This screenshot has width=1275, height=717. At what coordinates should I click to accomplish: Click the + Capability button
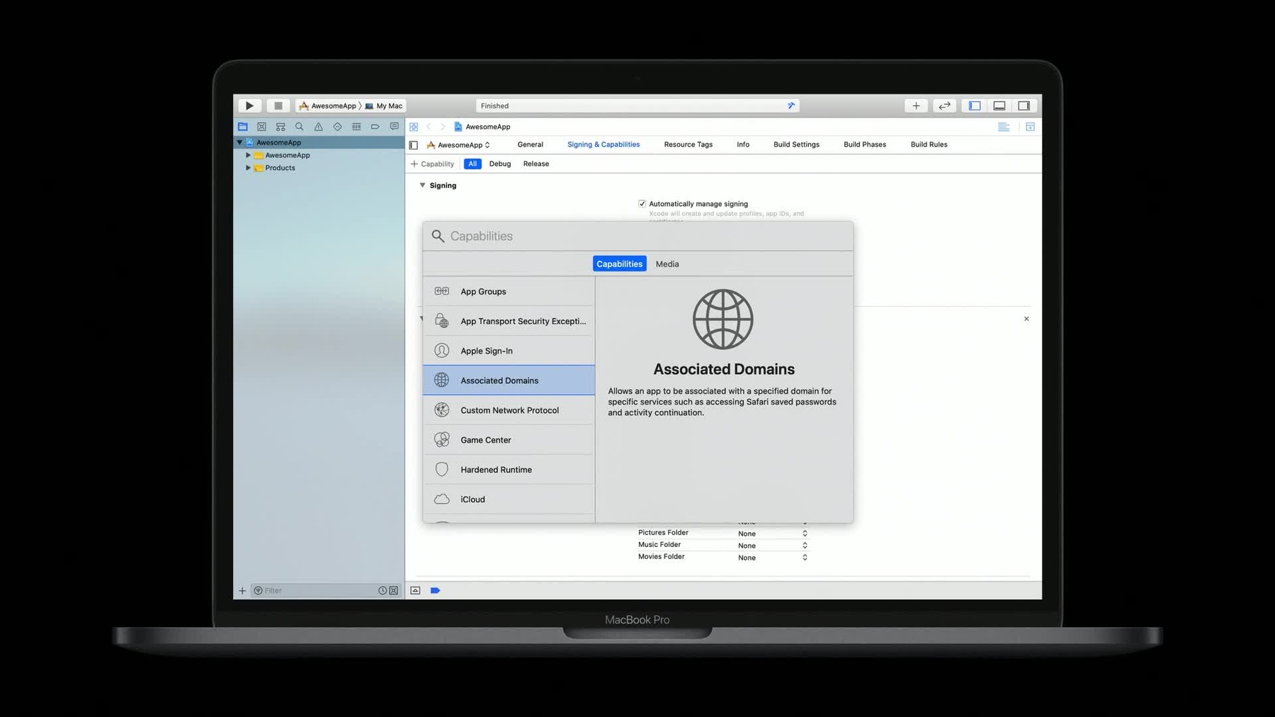432,164
